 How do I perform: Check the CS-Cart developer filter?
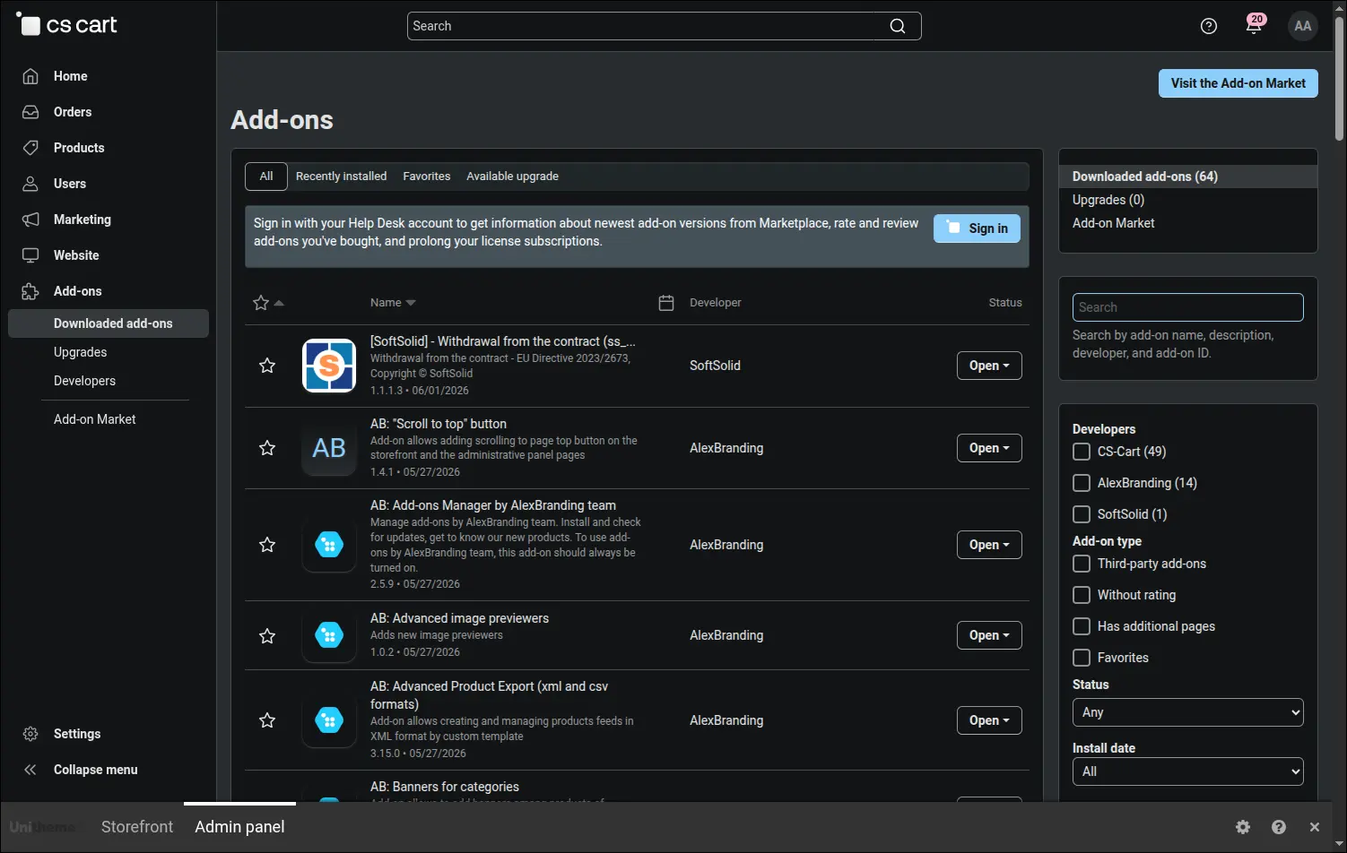pyautogui.click(x=1082, y=452)
